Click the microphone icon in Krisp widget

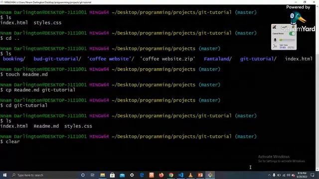pyautogui.click(x=275, y=40)
